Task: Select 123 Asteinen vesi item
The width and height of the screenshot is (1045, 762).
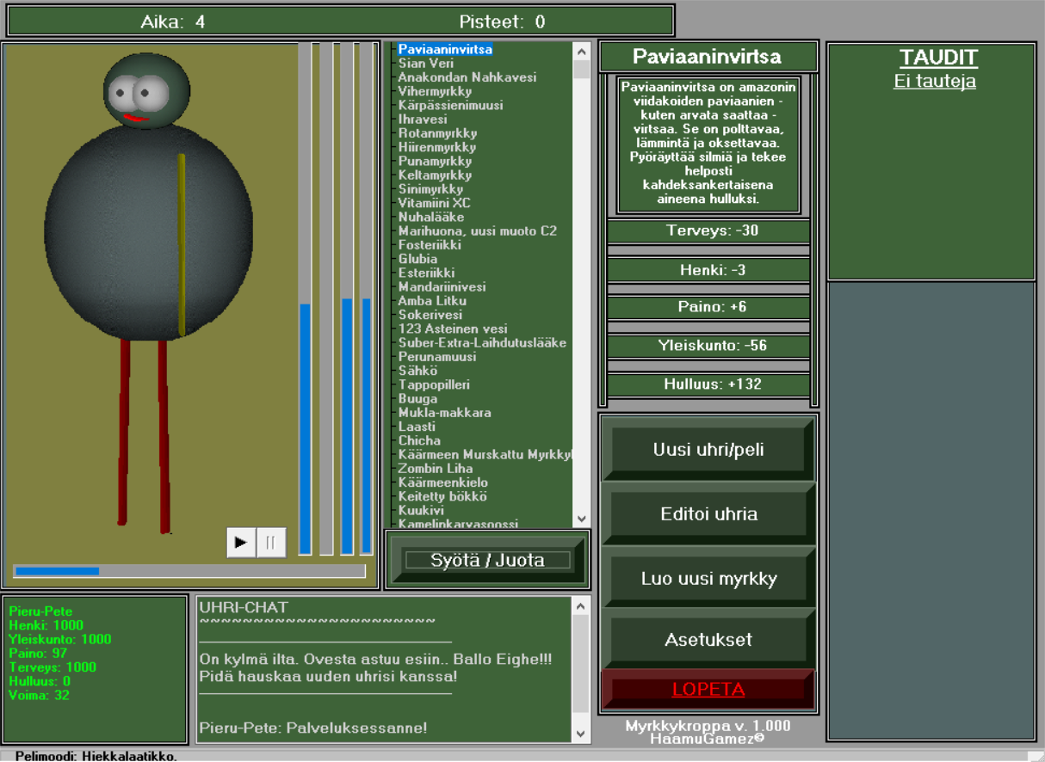Action: click(453, 329)
